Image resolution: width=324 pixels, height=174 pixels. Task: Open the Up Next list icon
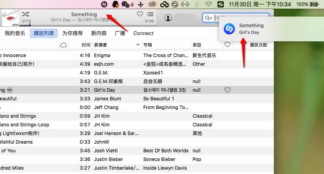(x=150, y=14)
